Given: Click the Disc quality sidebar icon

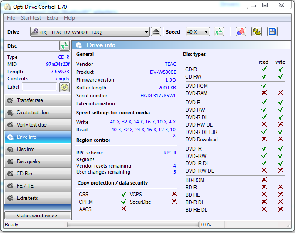Looking at the screenshot, I should tap(10, 161).
